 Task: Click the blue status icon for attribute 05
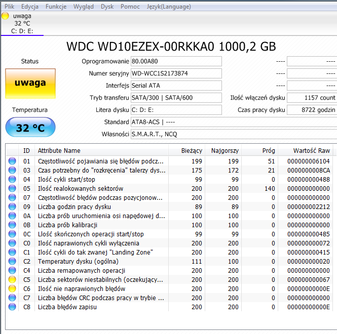click(12, 188)
